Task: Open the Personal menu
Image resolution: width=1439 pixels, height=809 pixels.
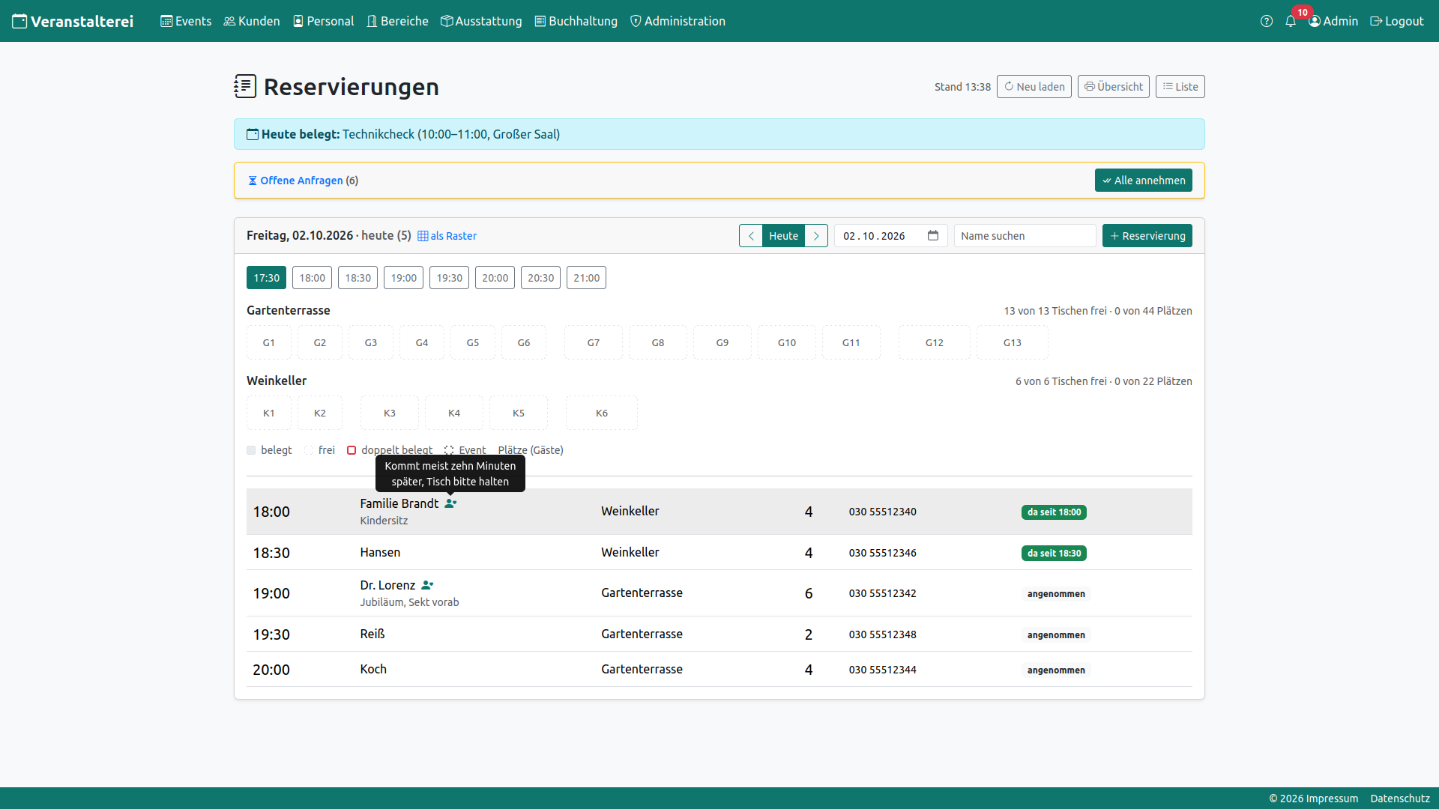Action: [323, 21]
